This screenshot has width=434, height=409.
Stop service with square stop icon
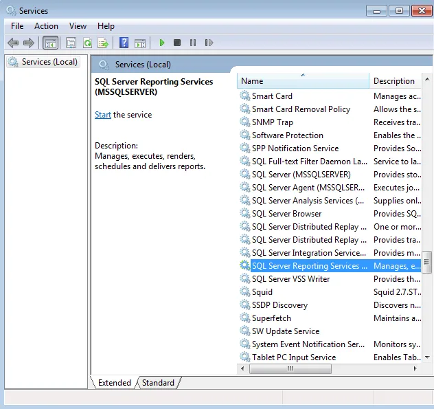pos(177,43)
